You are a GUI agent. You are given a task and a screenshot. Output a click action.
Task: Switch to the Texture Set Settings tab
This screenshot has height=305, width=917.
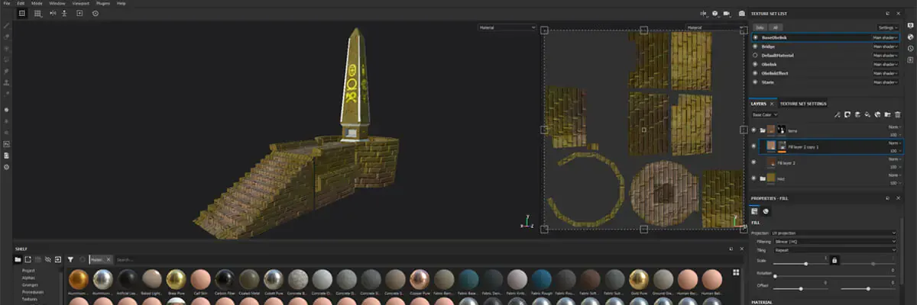click(x=804, y=103)
